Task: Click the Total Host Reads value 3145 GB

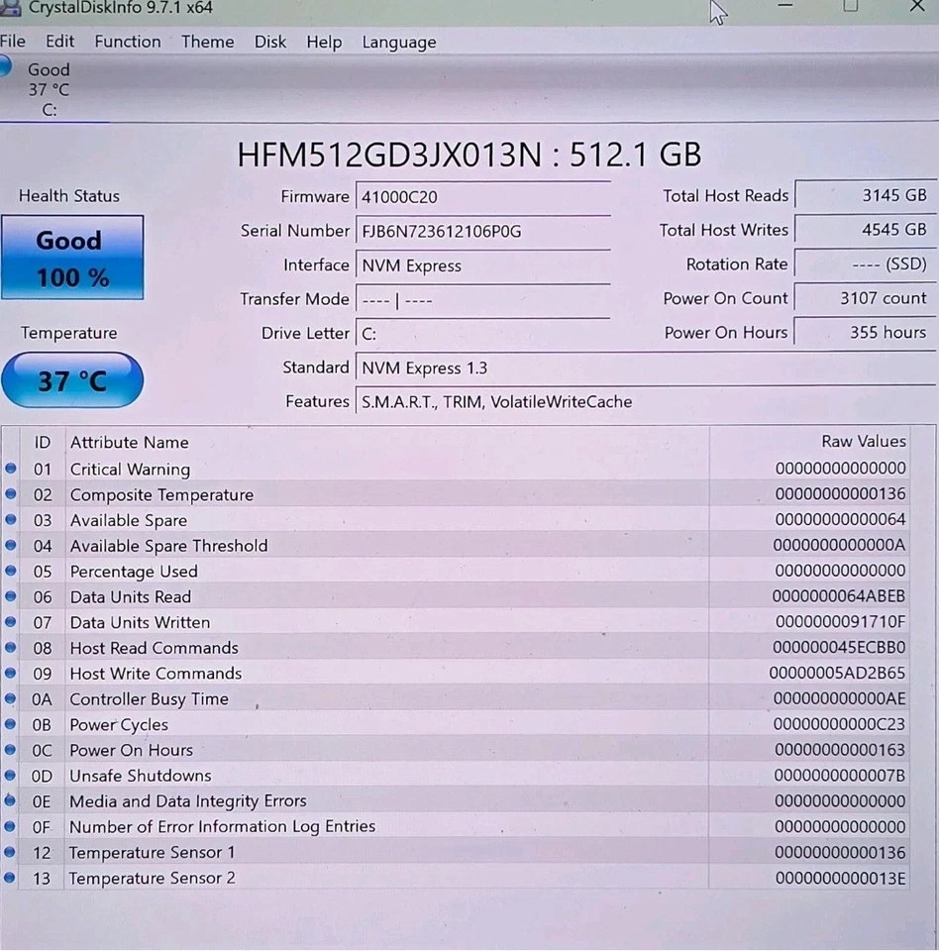Action: point(865,195)
